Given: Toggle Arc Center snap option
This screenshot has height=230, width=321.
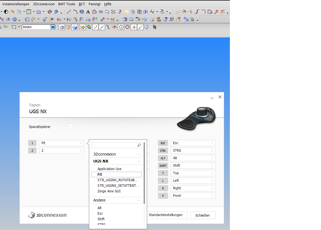Looking at the screenshot, I should [121, 27].
